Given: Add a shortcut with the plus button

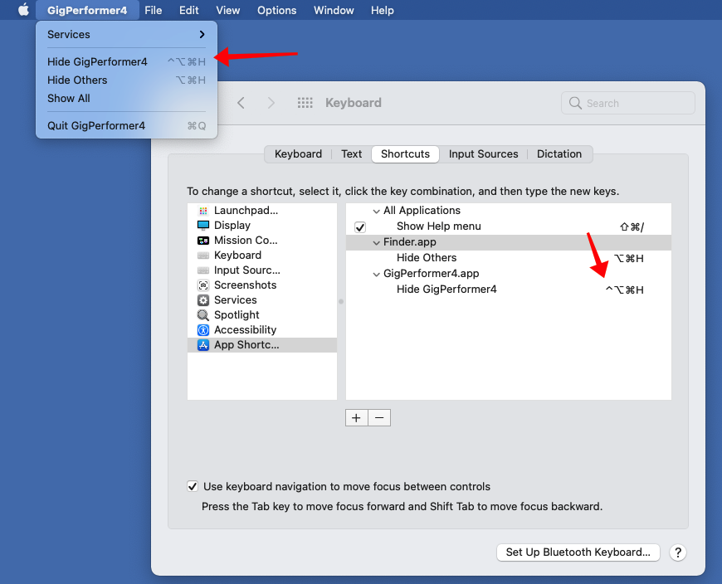Looking at the screenshot, I should (x=356, y=418).
